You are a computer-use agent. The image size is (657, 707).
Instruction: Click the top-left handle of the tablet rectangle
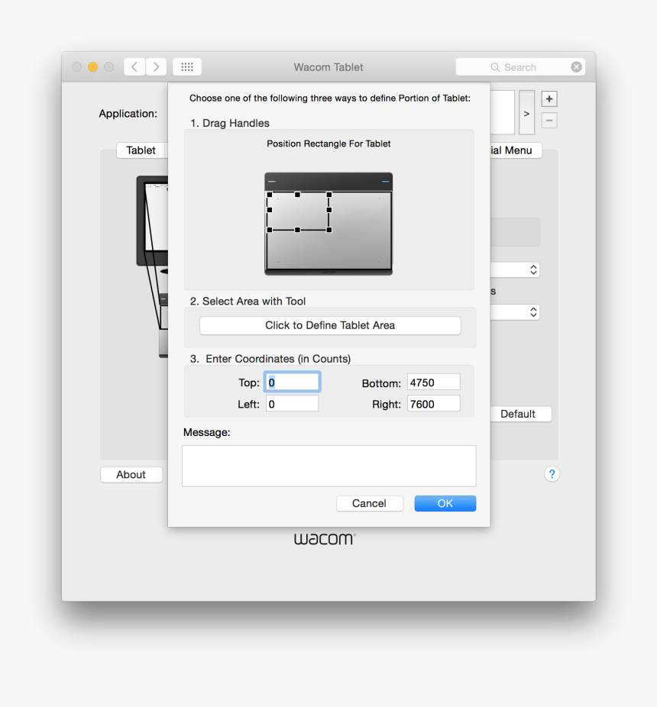tap(270, 195)
